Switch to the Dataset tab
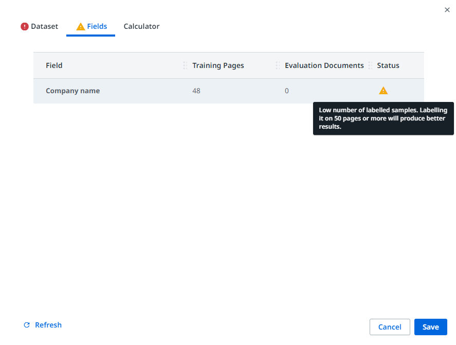 (x=44, y=26)
